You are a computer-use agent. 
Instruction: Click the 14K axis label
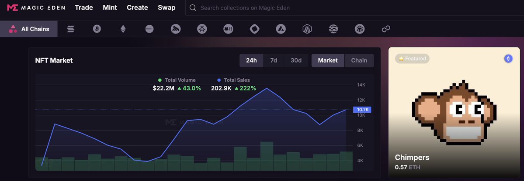361,85
